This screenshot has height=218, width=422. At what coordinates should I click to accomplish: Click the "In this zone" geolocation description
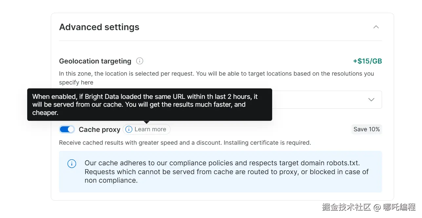pyautogui.click(x=216, y=74)
